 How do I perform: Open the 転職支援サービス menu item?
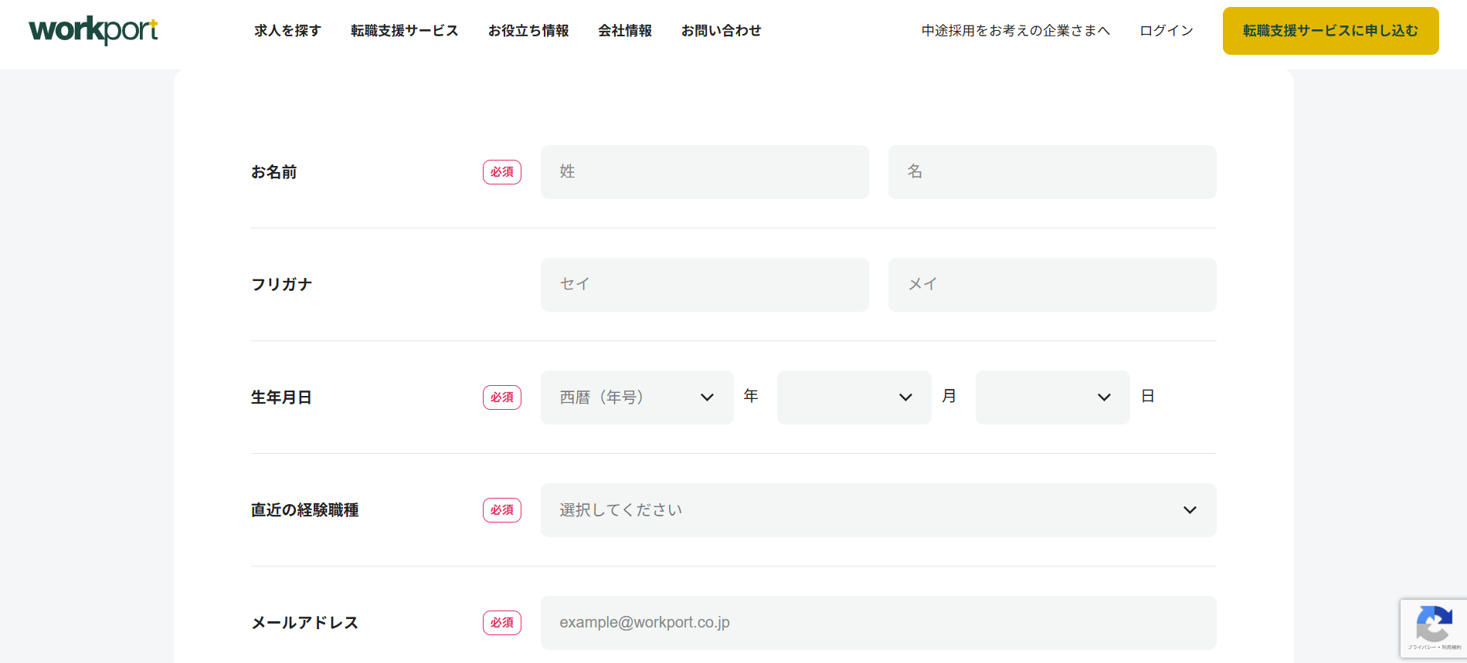coord(404,31)
